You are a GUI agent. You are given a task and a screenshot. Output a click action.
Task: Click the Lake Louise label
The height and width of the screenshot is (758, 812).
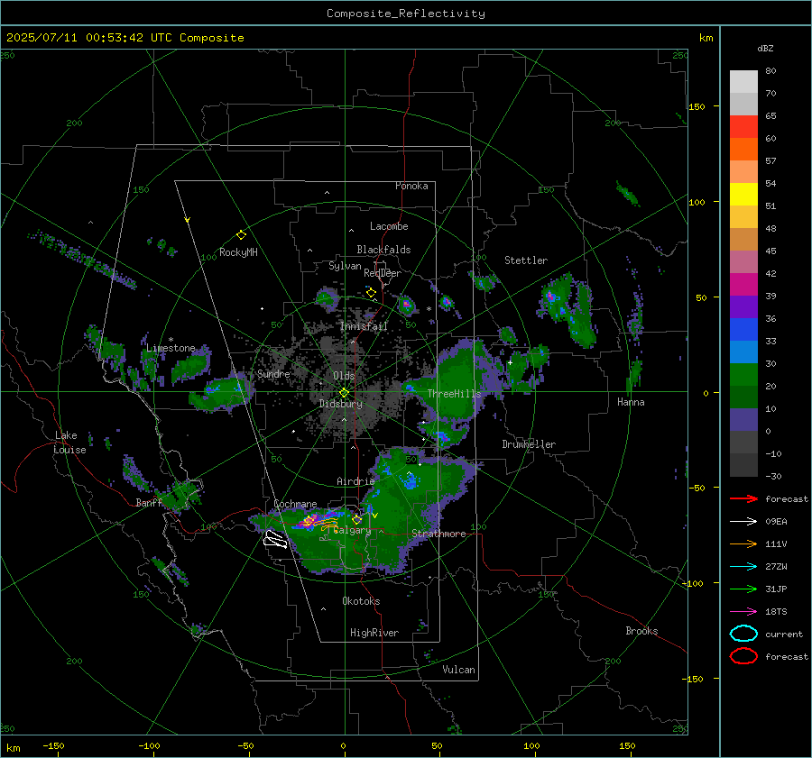click(70, 443)
